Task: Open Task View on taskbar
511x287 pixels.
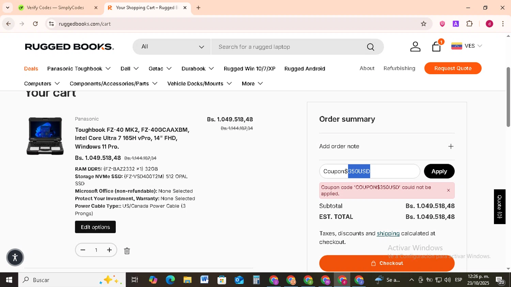Action: click(135, 280)
